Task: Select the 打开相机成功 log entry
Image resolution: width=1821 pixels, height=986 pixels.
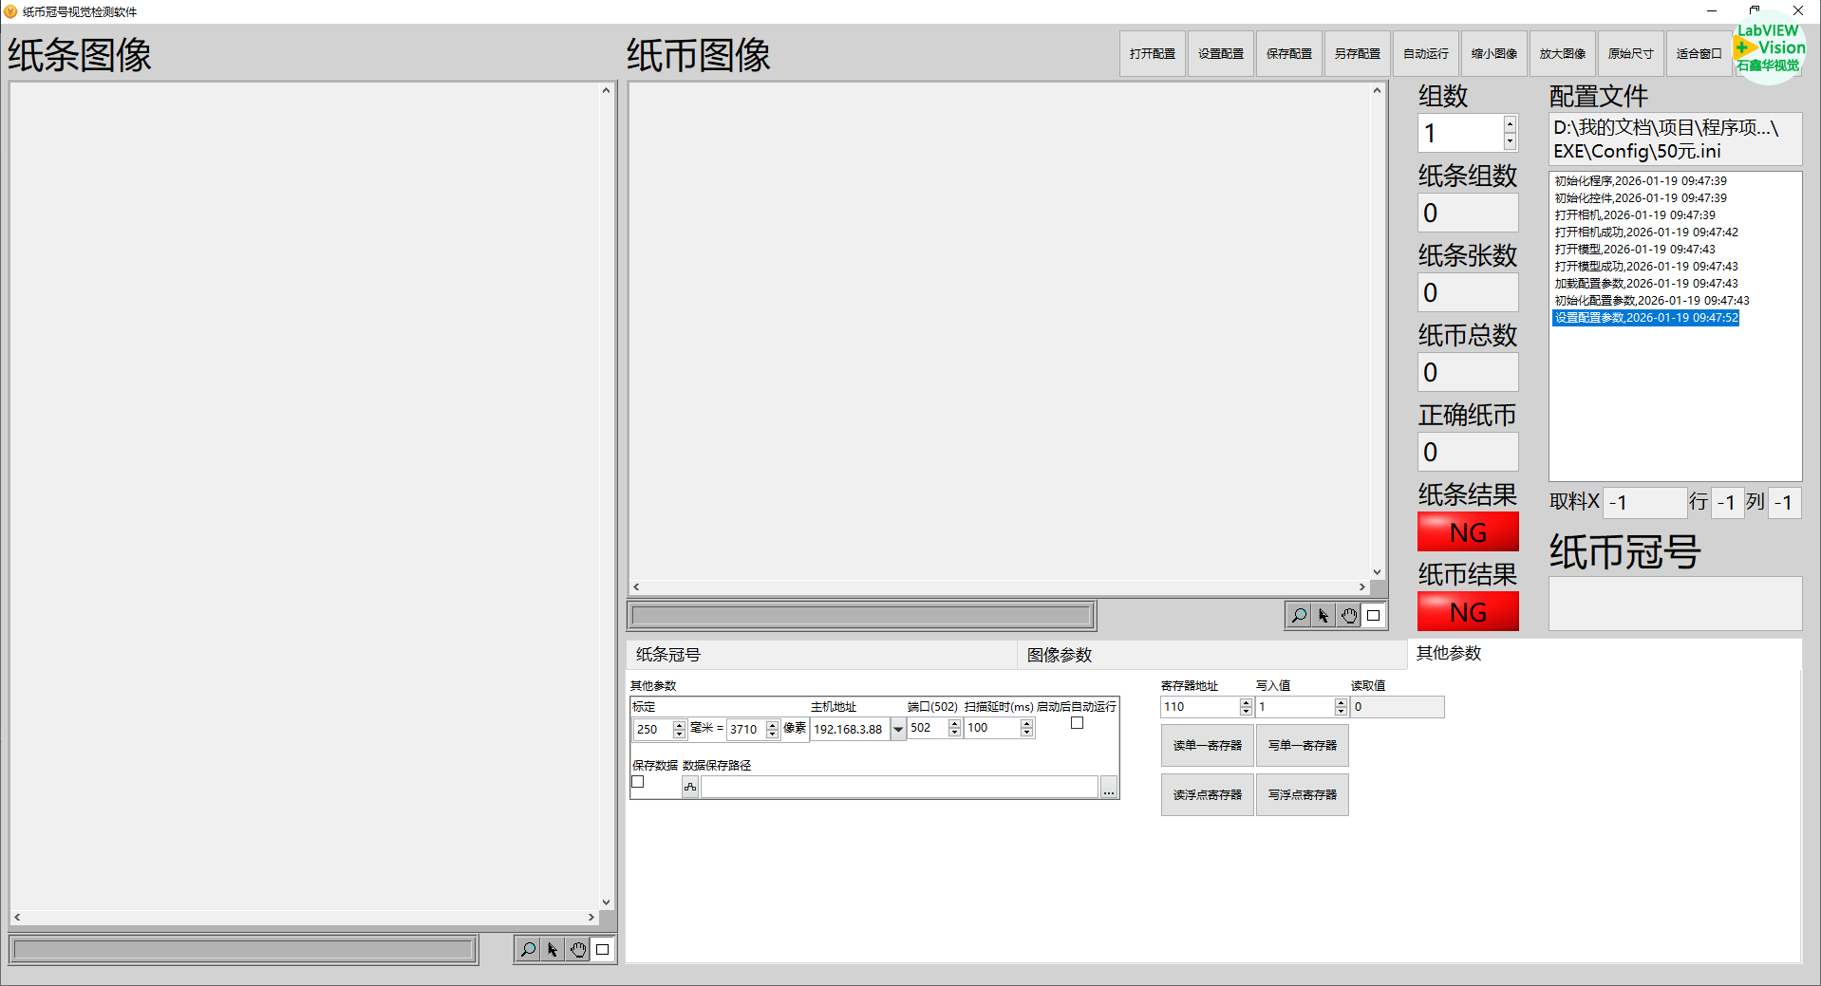Action: click(1646, 233)
